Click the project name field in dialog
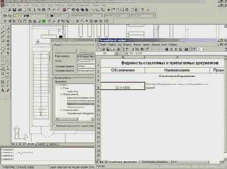This screenshot has width=227, height=169. pos(86,66)
